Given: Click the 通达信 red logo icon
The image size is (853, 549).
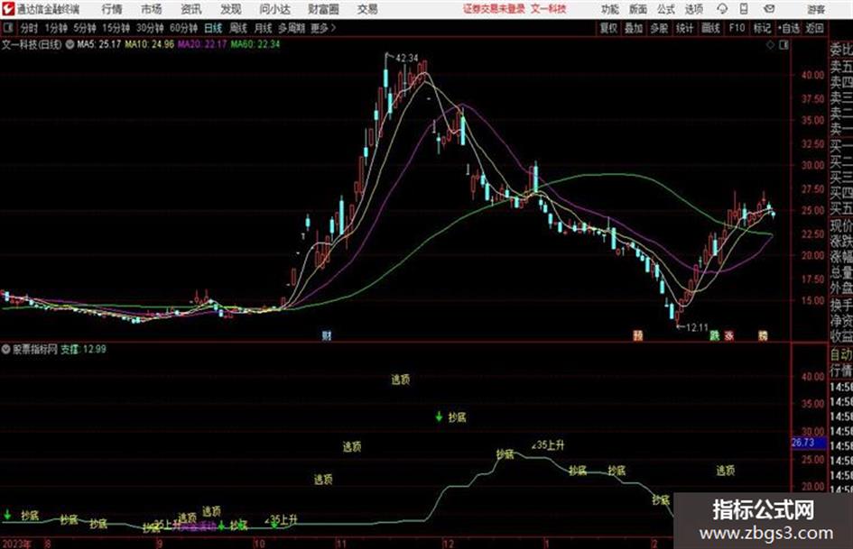Looking at the screenshot, I should coord(7,9).
